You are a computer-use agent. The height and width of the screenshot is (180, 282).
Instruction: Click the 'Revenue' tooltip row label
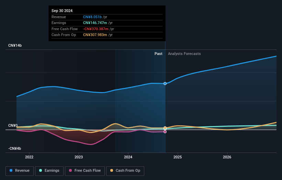pos(59,17)
